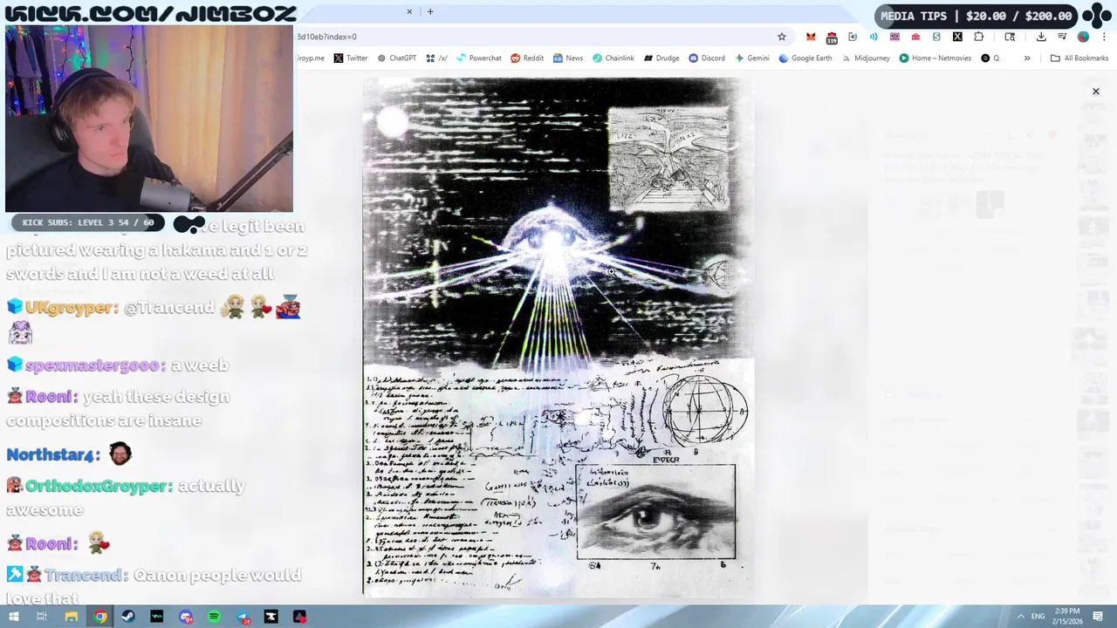1117x628 pixels.
Task: Expand the hidden bookmarks overflow chevron
Action: coord(1027,58)
